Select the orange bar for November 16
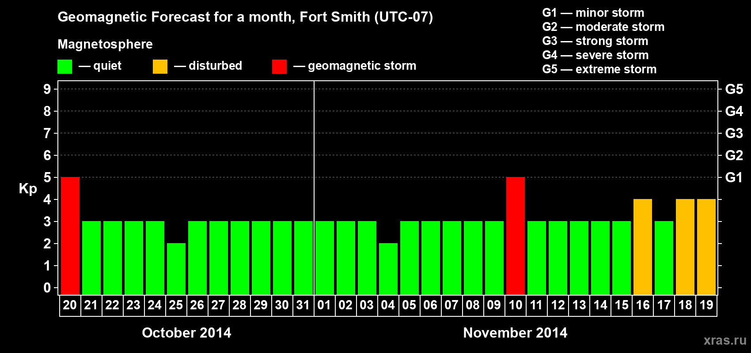Image resolution: width=751 pixels, height=353 pixels. pos(643,247)
